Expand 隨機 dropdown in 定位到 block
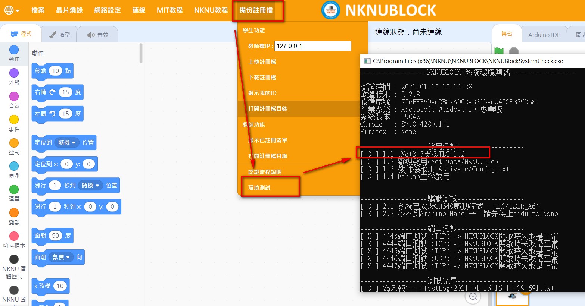Screen dimensions: 585x306 (67, 142)
